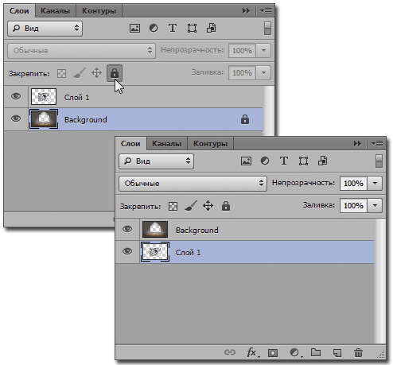This screenshot has width=393, height=365.
Task: Open Заливка slider arrow in upper panel
Action: 263,72
